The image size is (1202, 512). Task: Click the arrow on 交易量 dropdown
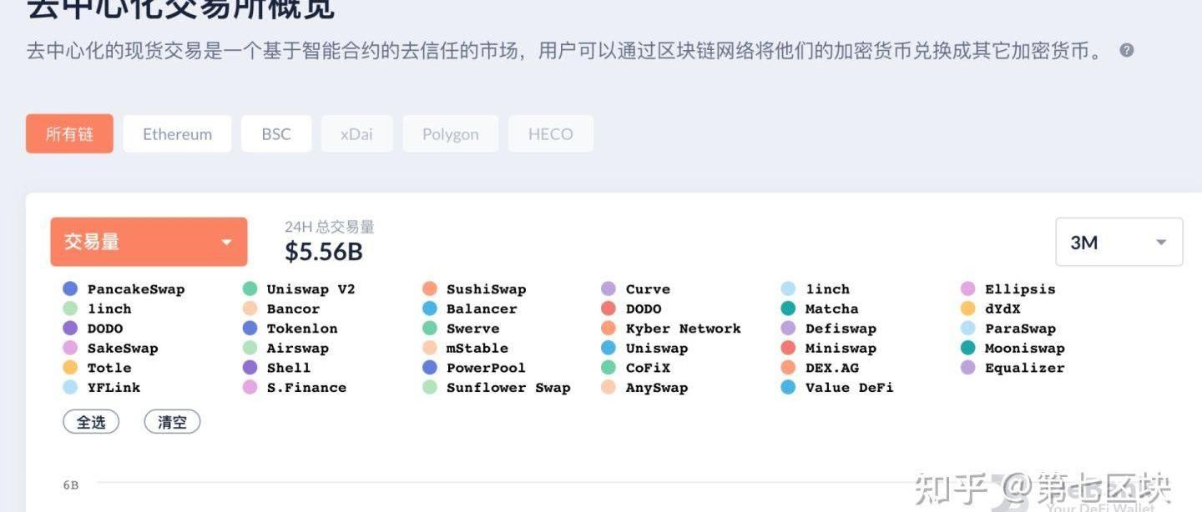pyautogui.click(x=226, y=243)
